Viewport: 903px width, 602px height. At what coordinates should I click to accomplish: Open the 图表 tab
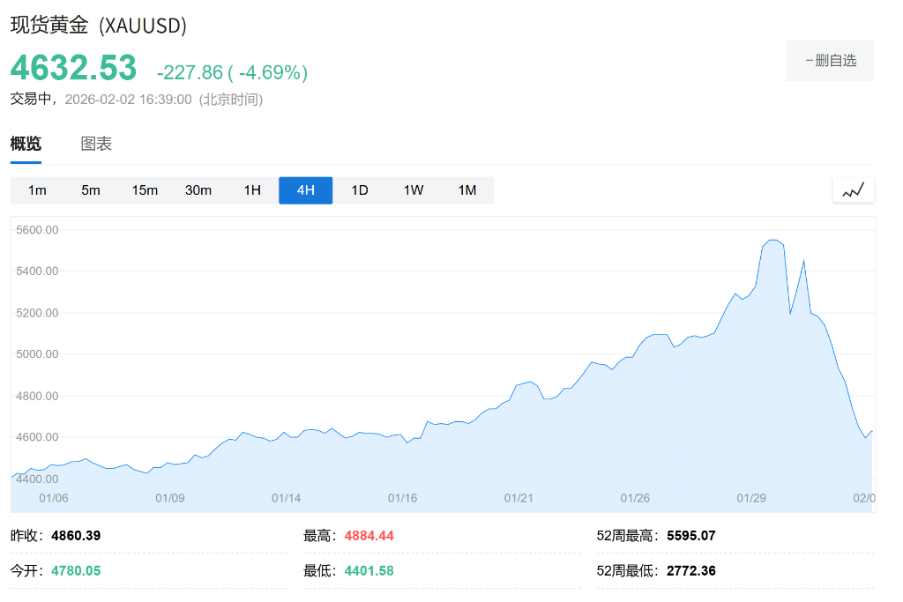click(96, 145)
